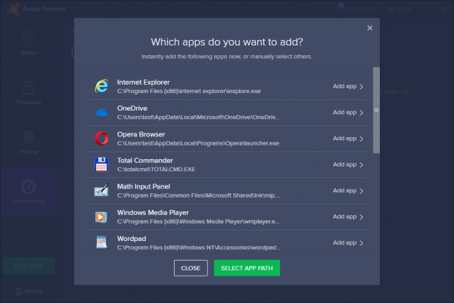
Task: Click the BUY NOW button in sidebar
Action: coord(29,266)
